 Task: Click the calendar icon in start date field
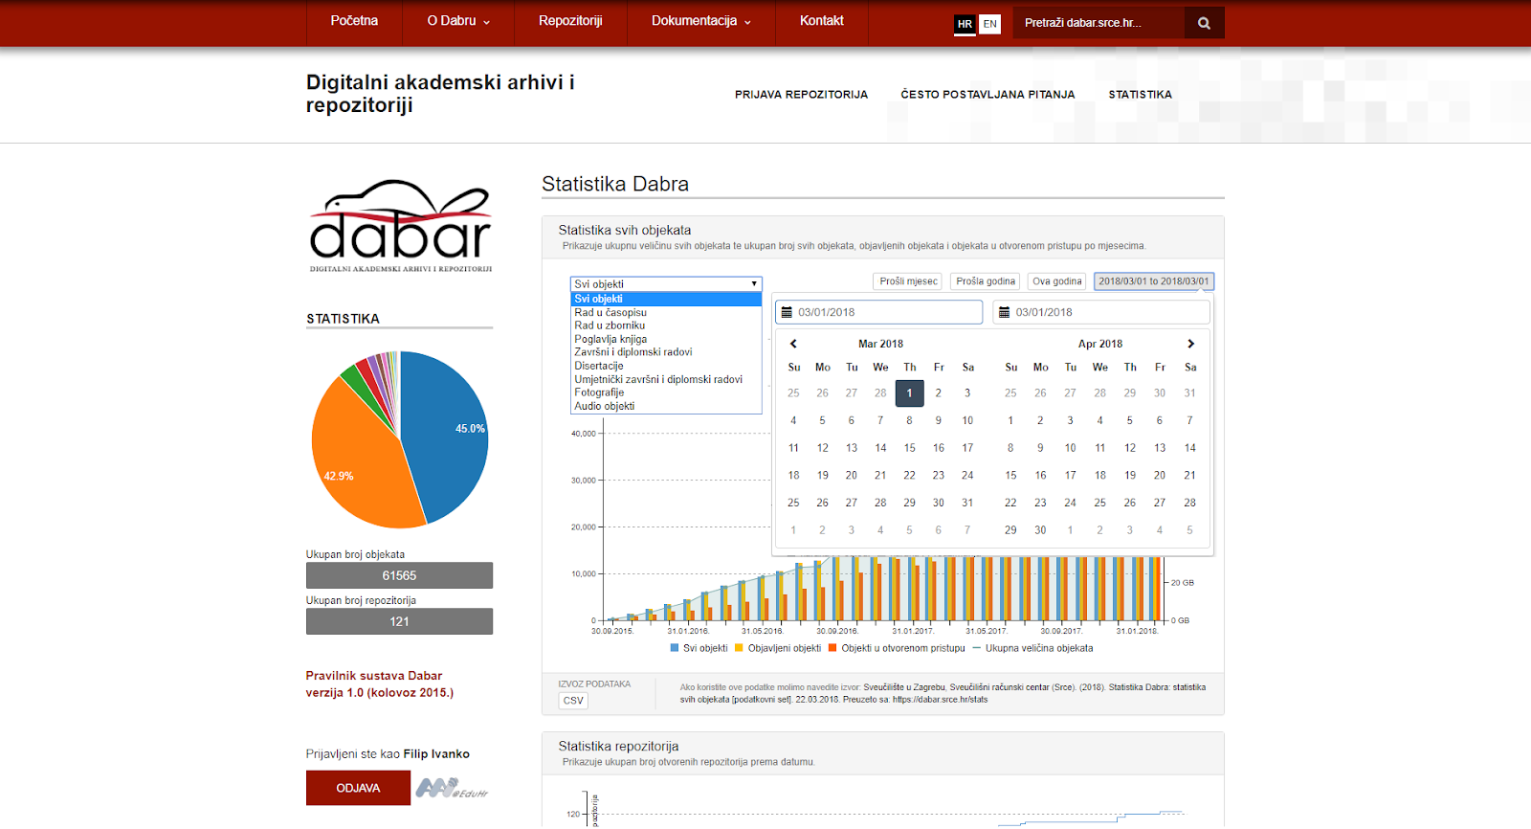click(x=787, y=312)
